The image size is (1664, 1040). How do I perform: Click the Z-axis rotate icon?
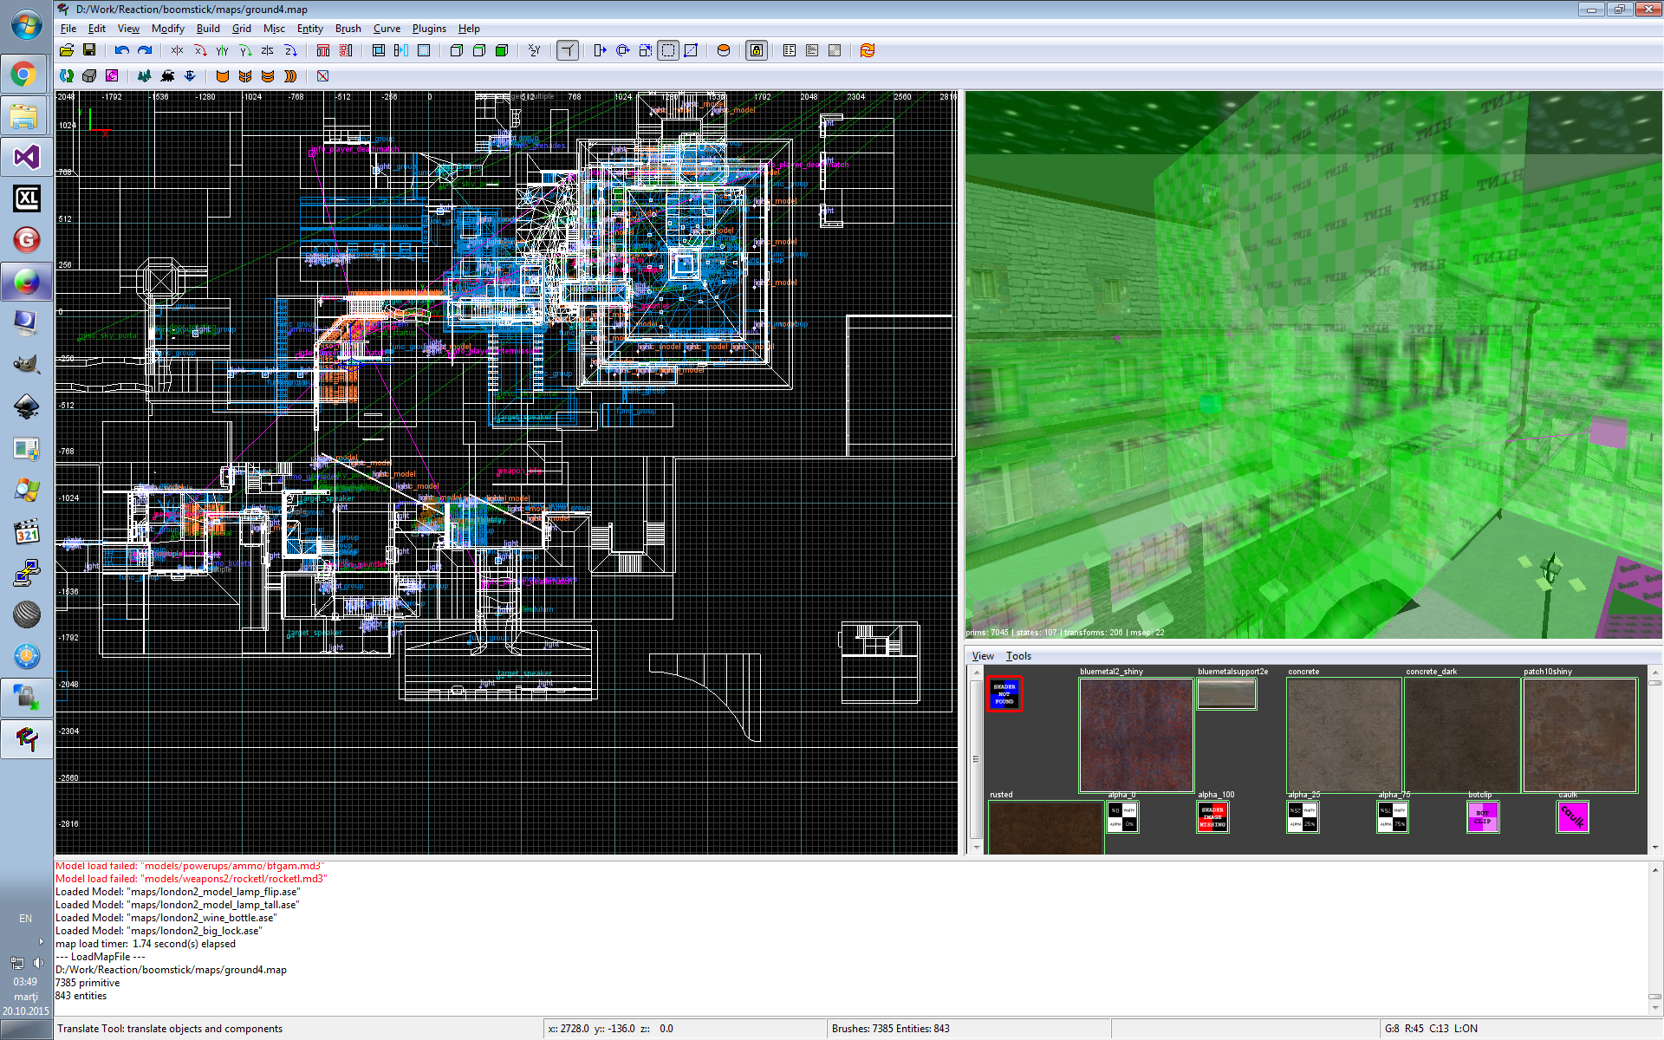(290, 50)
